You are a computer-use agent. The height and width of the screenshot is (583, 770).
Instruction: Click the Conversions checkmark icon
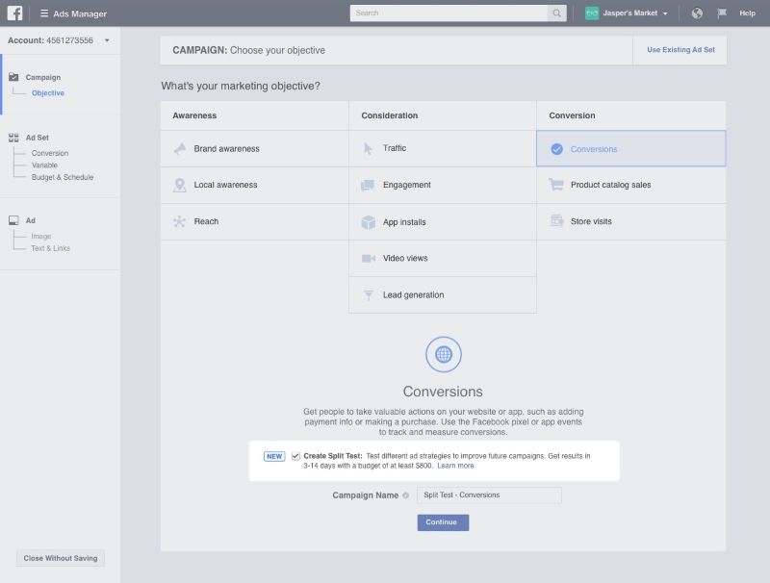(x=557, y=149)
